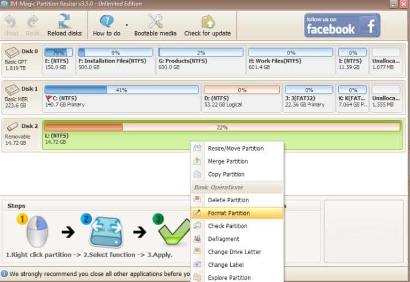Select the E: (NTFS) 150.0 GB partition

click(x=58, y=61)
